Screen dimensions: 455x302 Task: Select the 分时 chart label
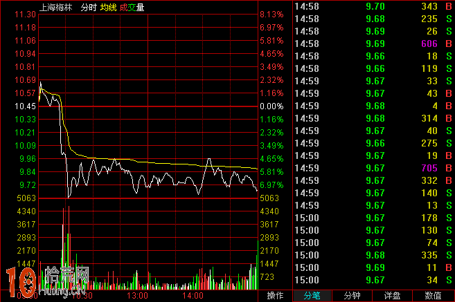(x=89, y=7)
